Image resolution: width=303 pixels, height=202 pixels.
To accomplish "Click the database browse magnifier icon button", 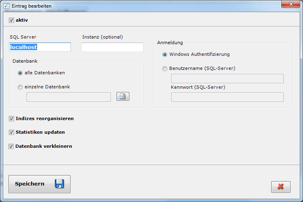I will coord(123,96).
